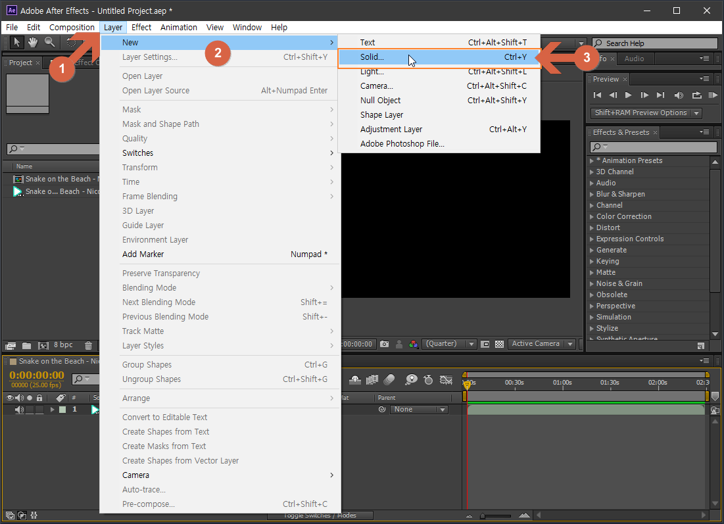Screen dimensions: 724x524
Task: Choose Null Object in the submenu
Action: click(439, 100)
